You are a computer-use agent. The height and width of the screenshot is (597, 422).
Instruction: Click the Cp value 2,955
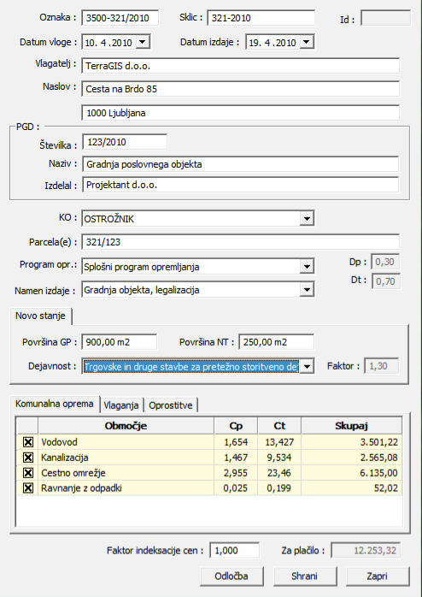tap(236, 473)
